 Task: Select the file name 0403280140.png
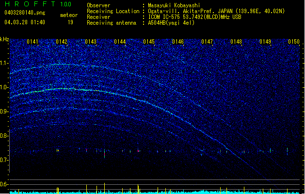pos(25,13)
